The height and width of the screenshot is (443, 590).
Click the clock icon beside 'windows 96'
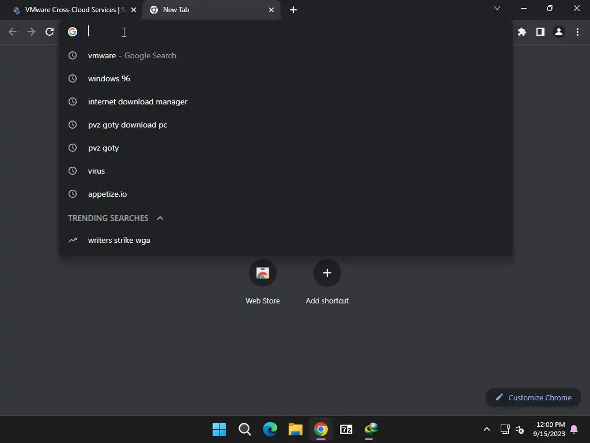pos(73,78)
